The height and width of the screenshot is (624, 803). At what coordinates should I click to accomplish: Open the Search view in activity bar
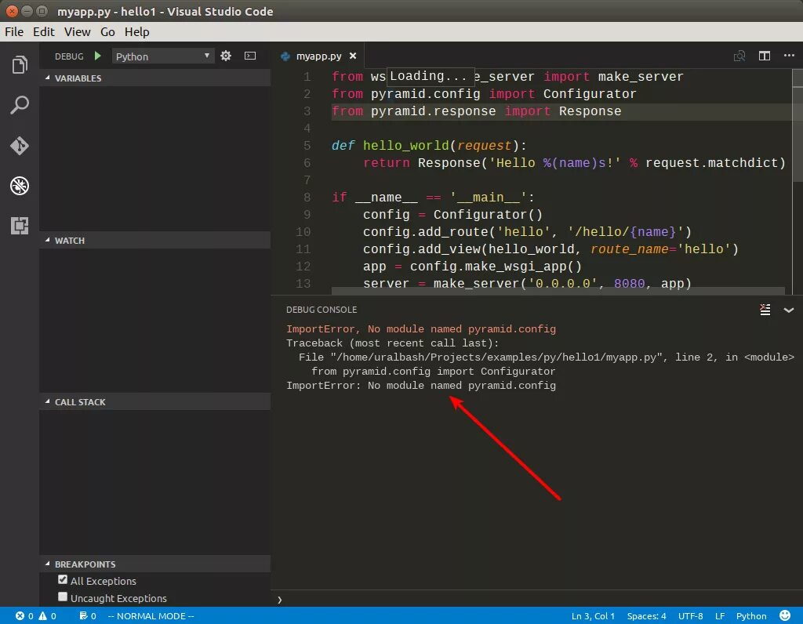20,105
